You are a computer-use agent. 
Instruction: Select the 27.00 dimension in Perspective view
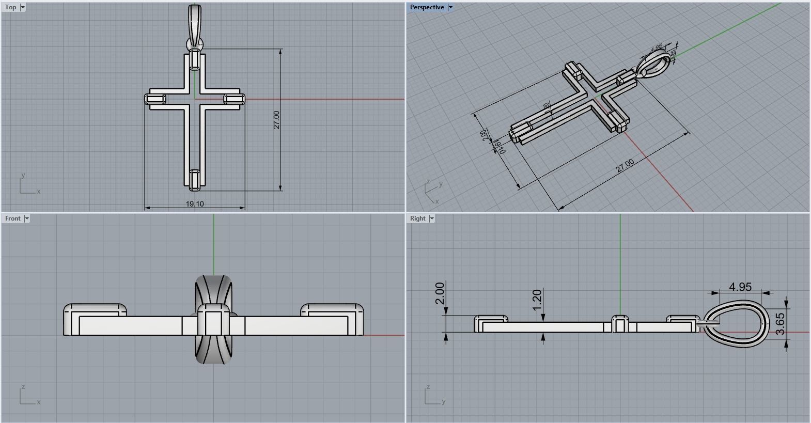[x=625, y=166]
